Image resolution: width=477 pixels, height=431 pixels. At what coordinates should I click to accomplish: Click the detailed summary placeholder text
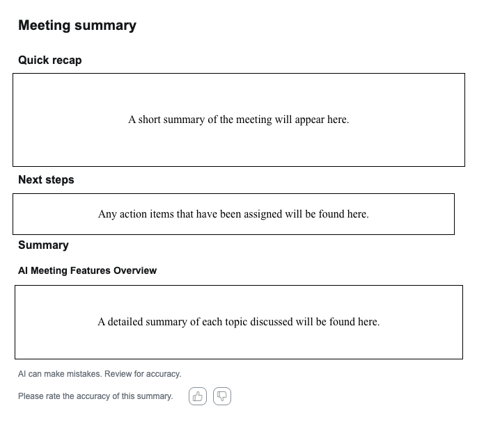click(238, 322)
